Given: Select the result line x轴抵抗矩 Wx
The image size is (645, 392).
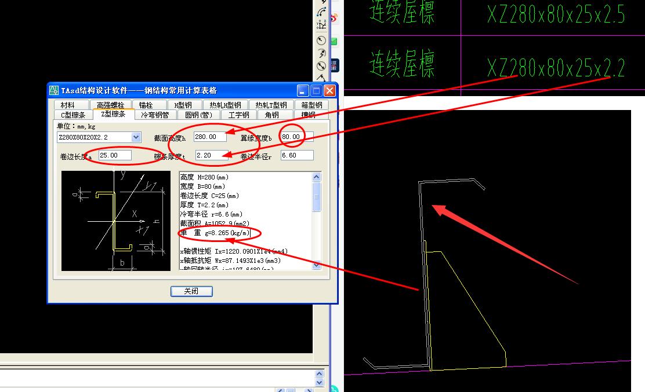Looking at the screenshot, I should [230, 261].
